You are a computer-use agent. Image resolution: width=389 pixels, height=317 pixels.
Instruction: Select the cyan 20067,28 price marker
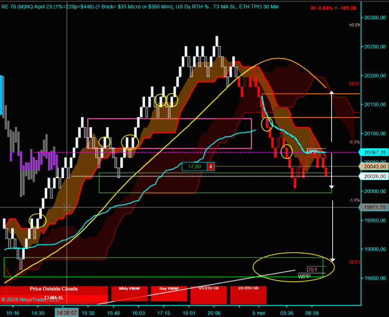tap(374, 153)
